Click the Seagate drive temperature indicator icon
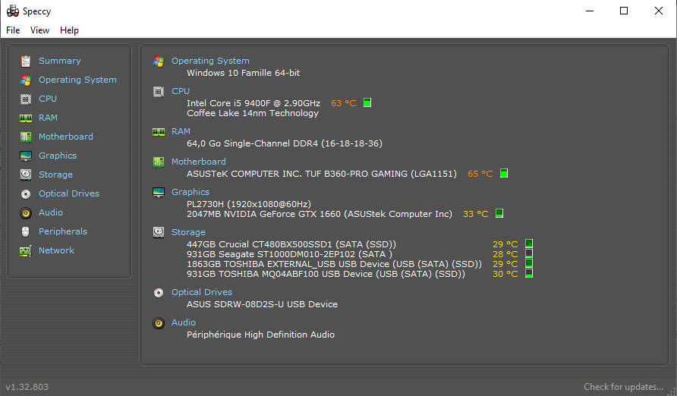 click(x=529, y=253)
